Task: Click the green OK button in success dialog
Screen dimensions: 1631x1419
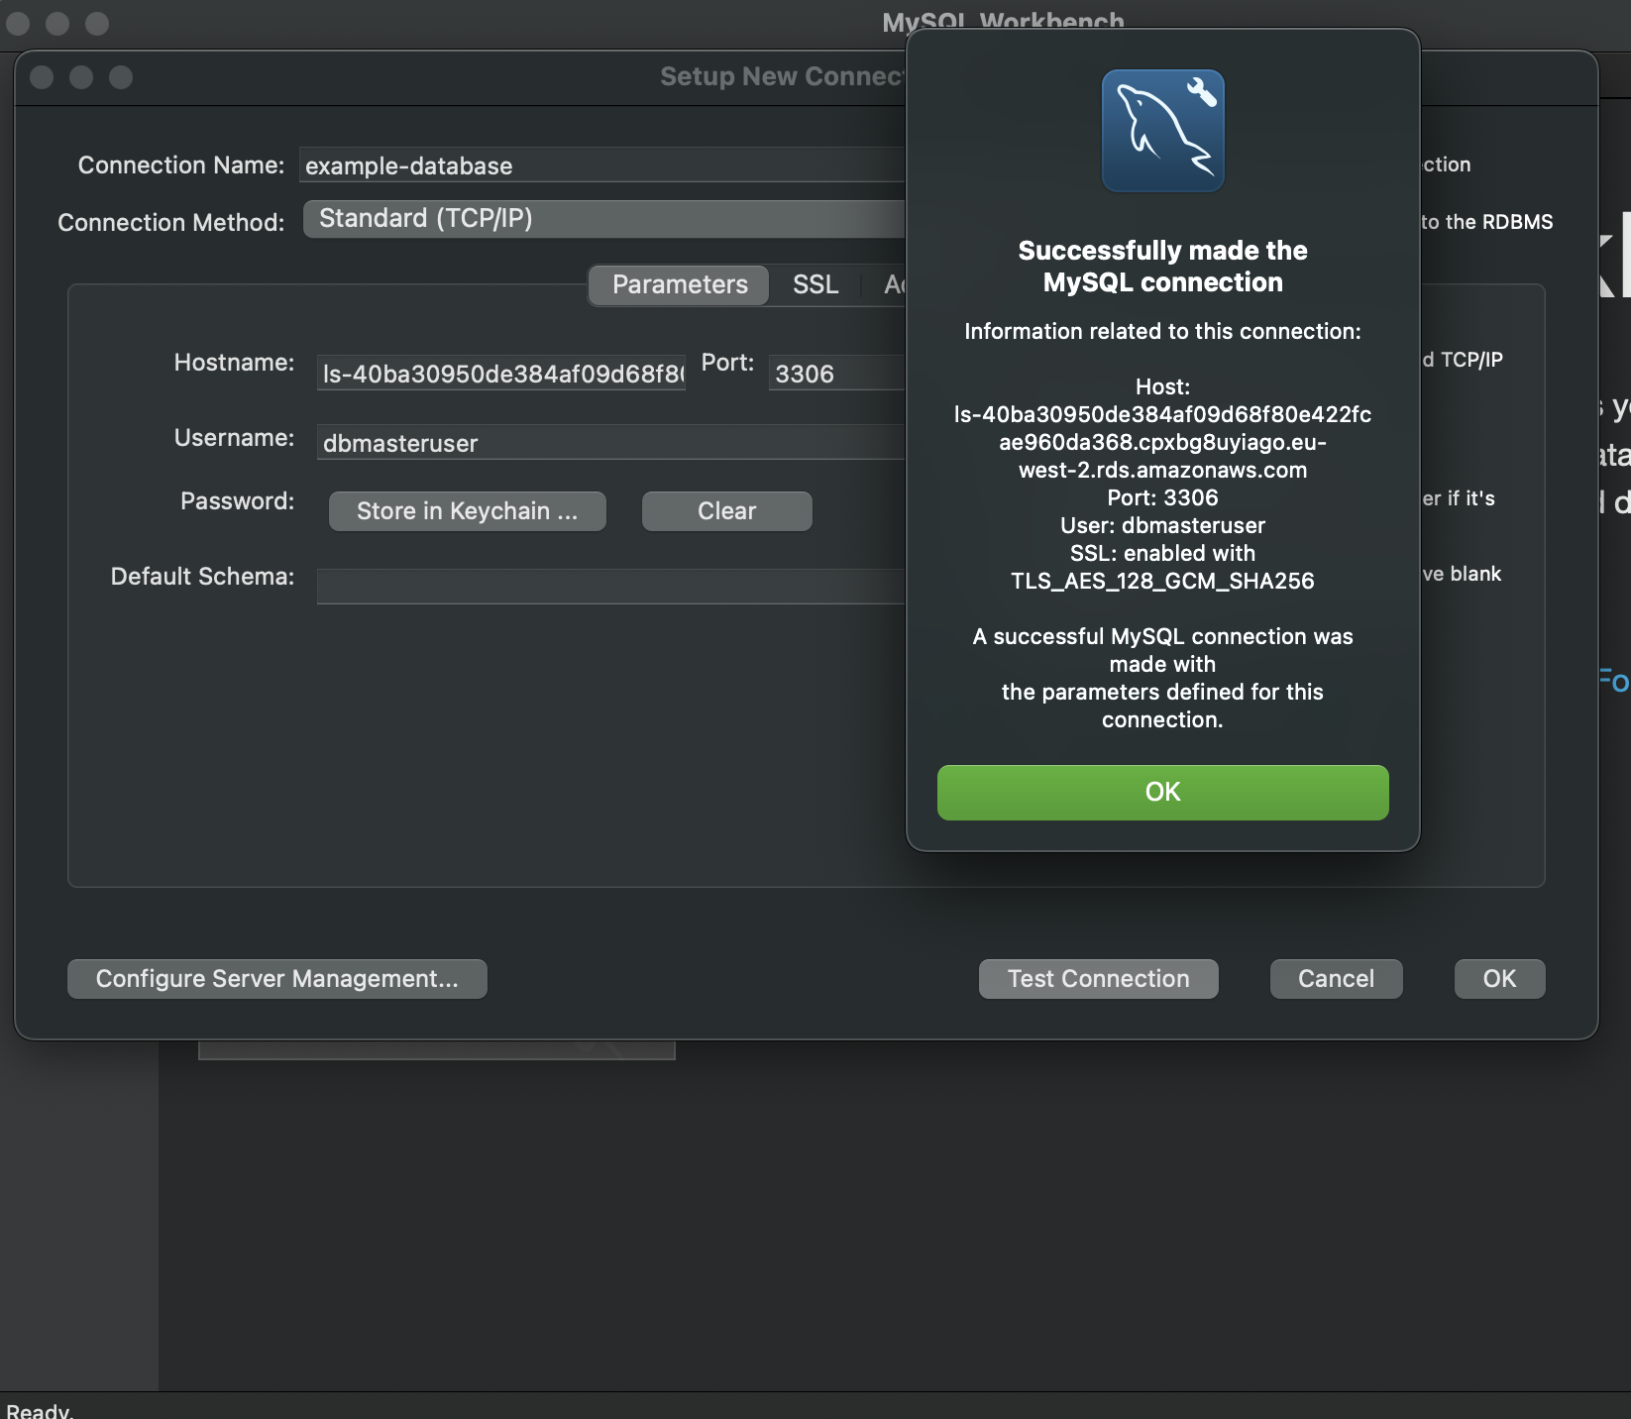Action: tap(1162, 792)
